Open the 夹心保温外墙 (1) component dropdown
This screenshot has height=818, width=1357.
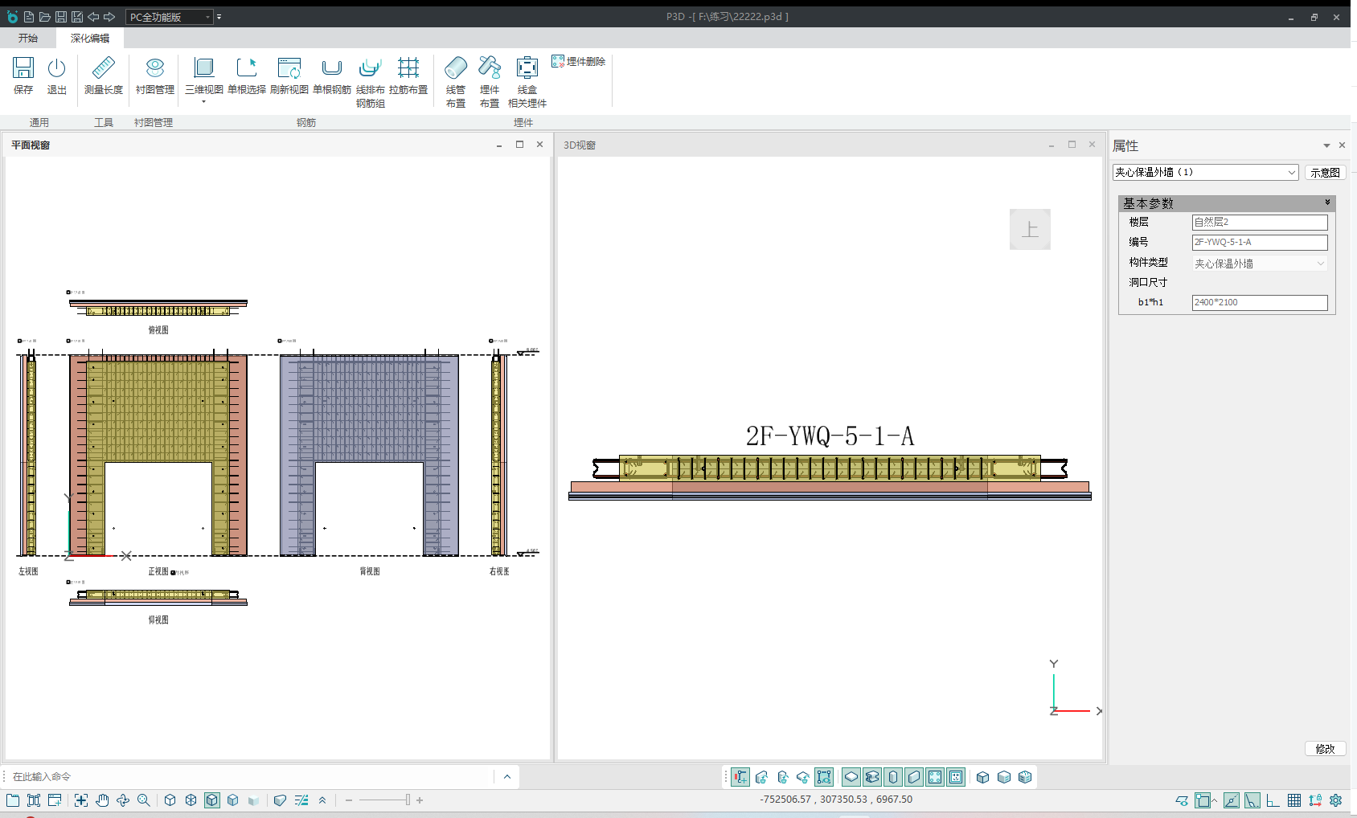coord(1291,173)
